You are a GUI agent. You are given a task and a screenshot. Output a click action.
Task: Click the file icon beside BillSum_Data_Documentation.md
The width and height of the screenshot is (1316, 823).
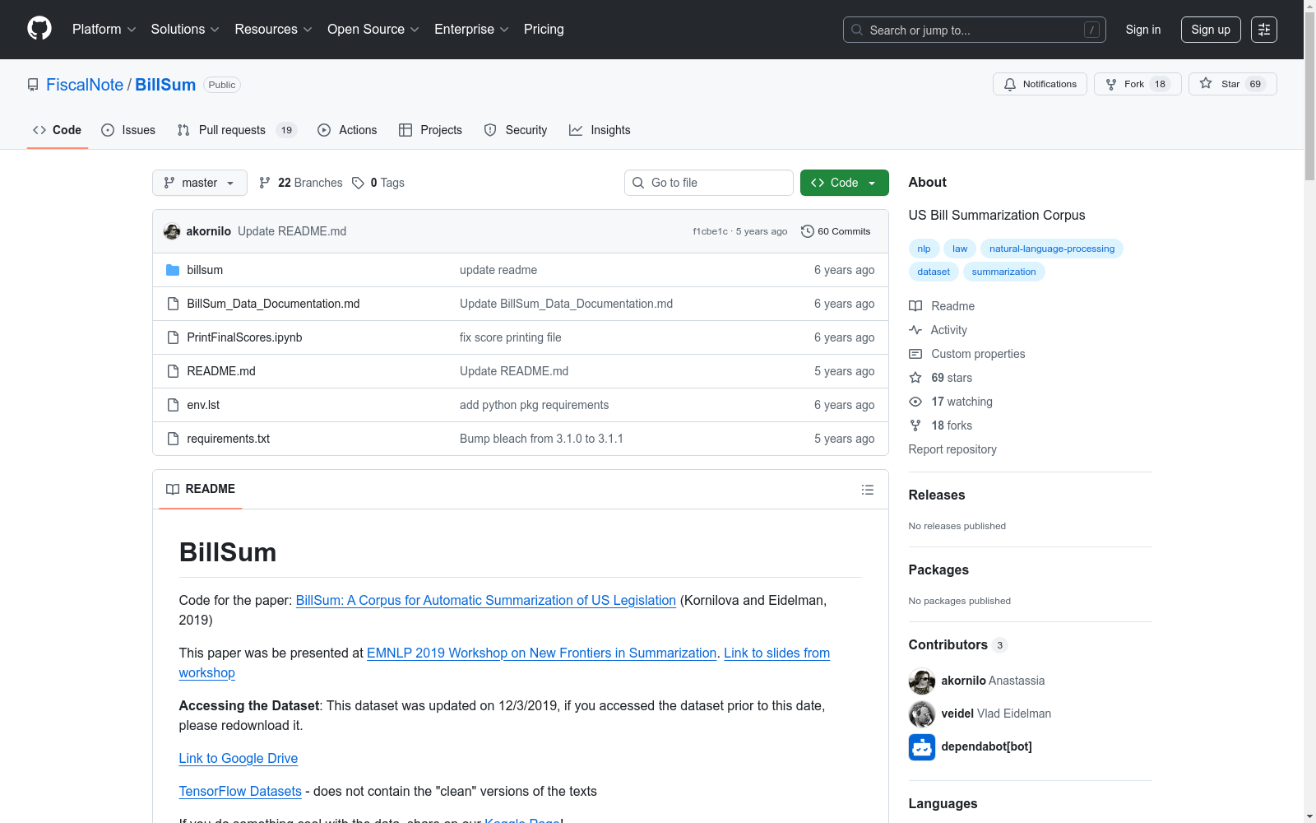[173, 304]
